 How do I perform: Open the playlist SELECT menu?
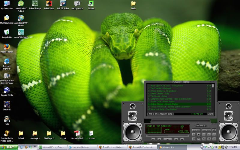pyautogui.click(x=163, y=114)
